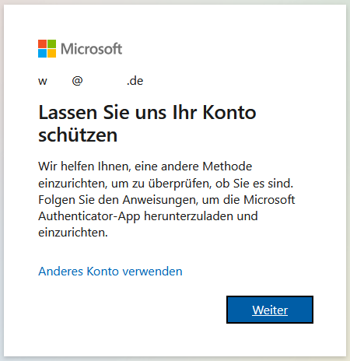Click the .de ending of the email

coord(135,81)
